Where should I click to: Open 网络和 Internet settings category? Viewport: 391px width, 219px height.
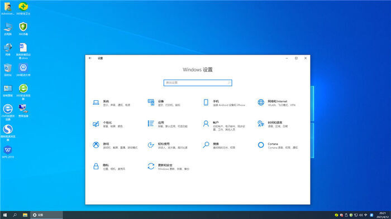276,103
